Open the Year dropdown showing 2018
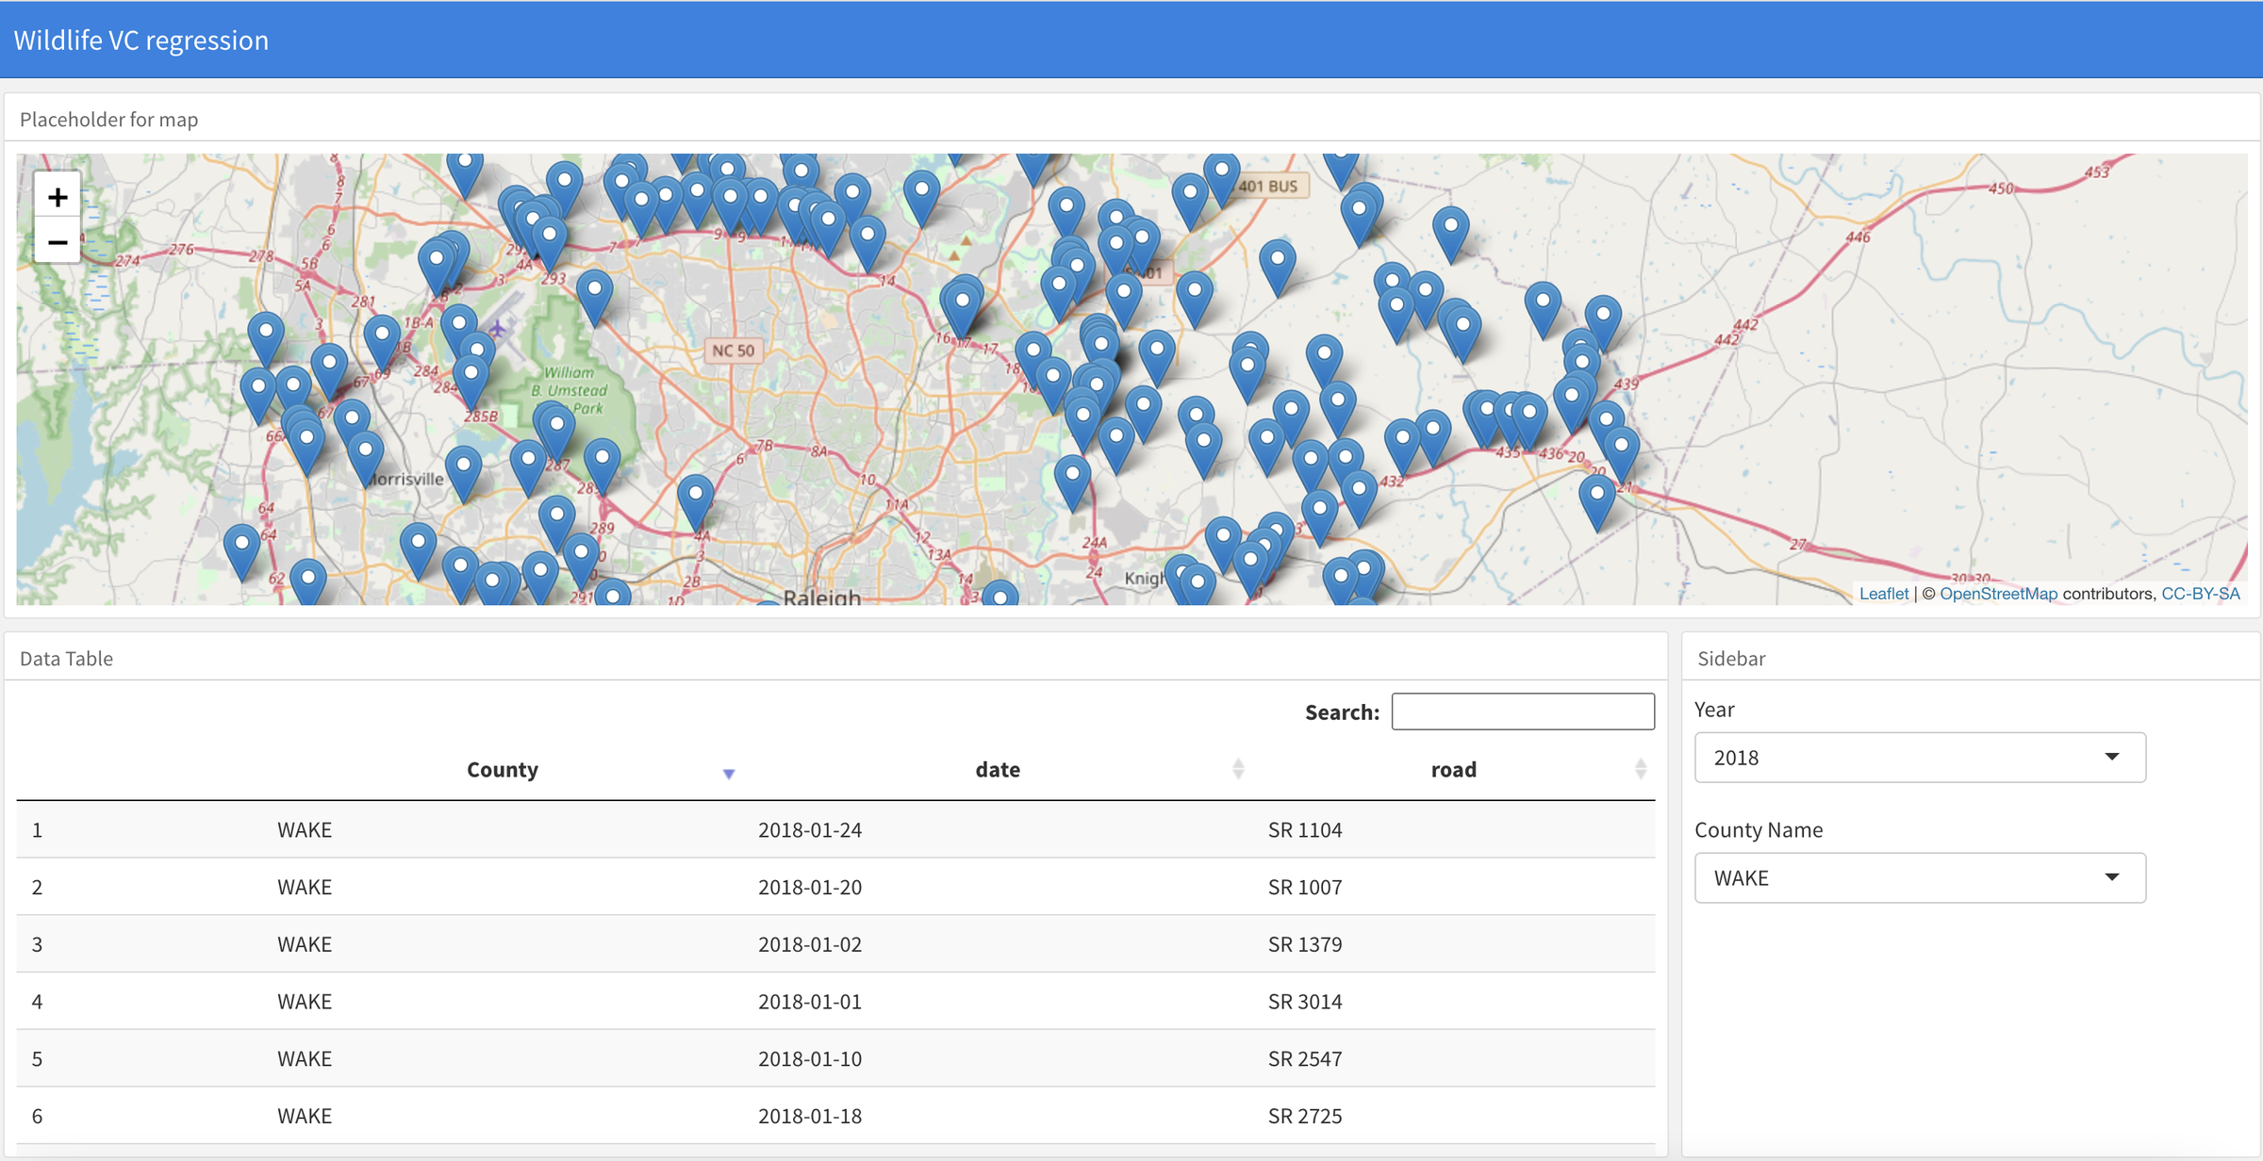Screen dimensions: 2263x1161 (1919, 758)
